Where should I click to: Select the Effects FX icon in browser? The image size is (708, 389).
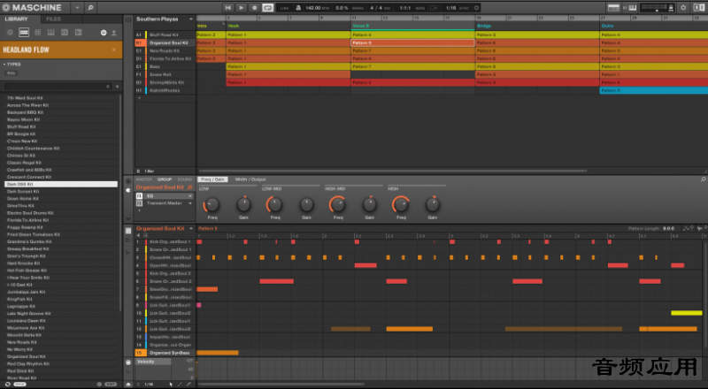coord(65,33)
